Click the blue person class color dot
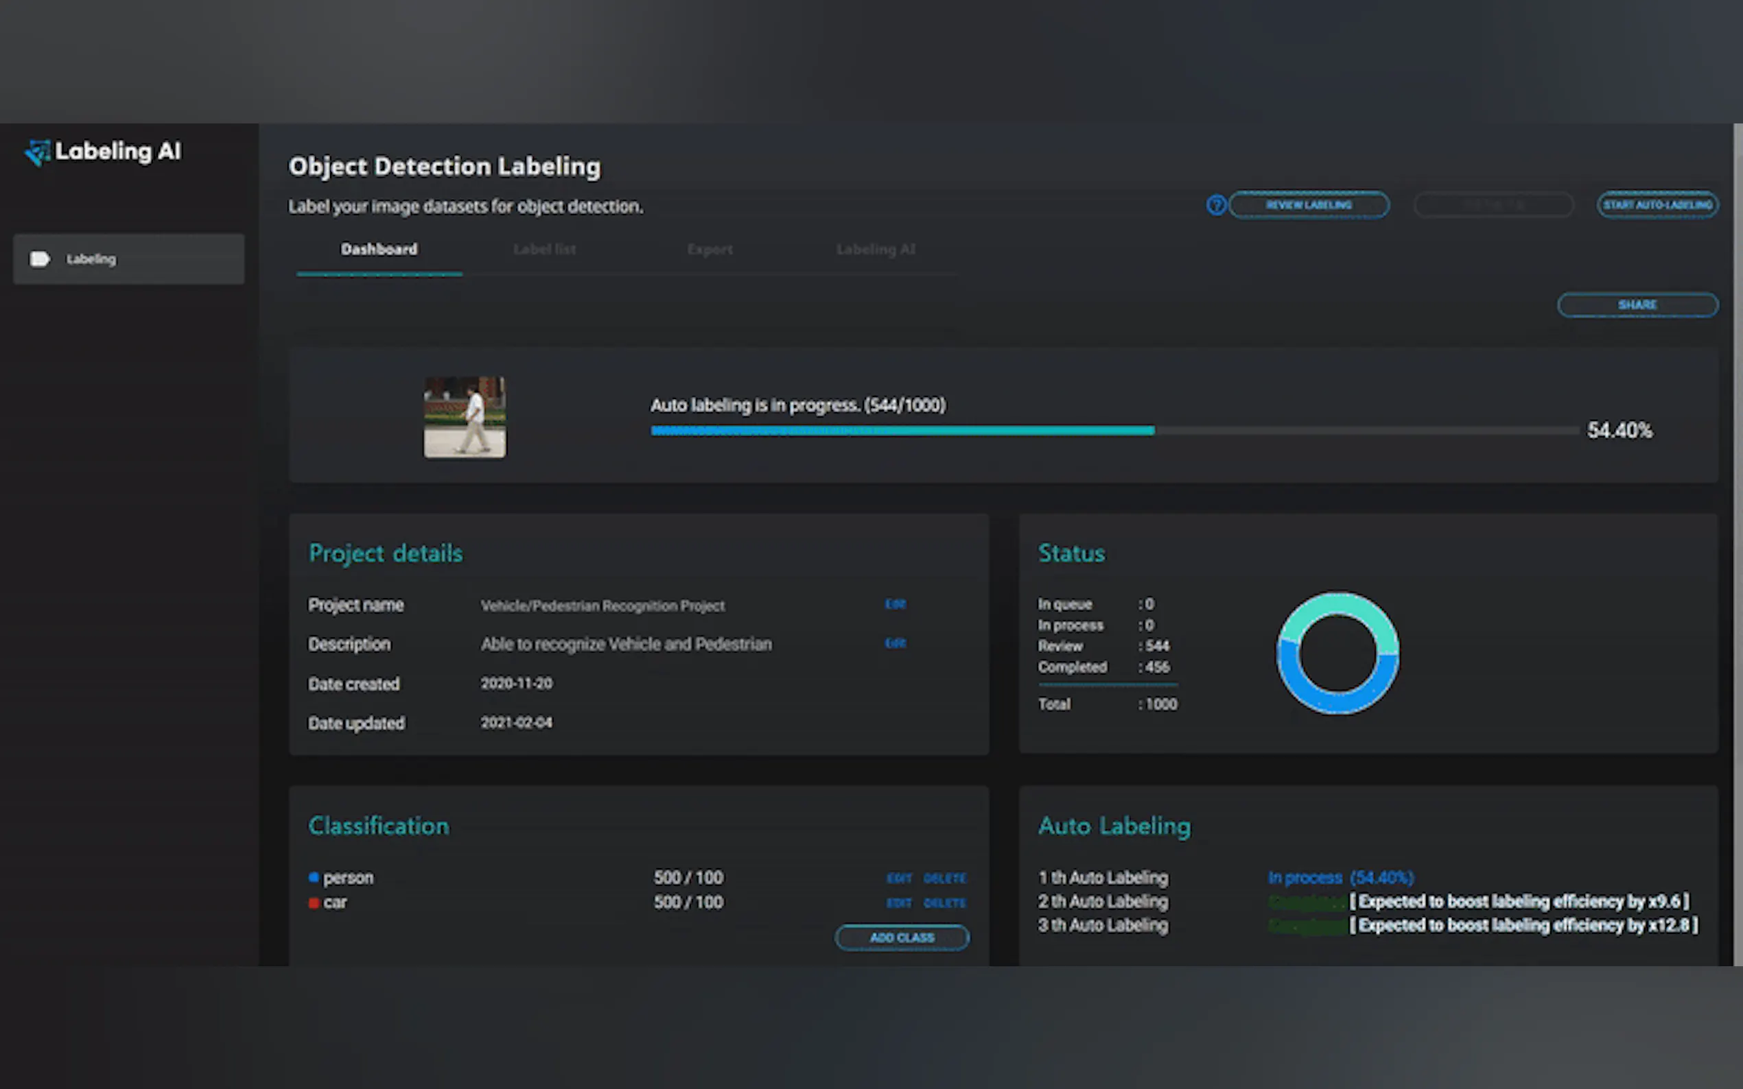The image size is (1743, 1089). click(x=314, y=877)
